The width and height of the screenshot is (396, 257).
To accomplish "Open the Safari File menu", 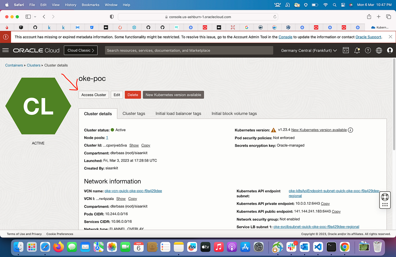I will 32,5.
